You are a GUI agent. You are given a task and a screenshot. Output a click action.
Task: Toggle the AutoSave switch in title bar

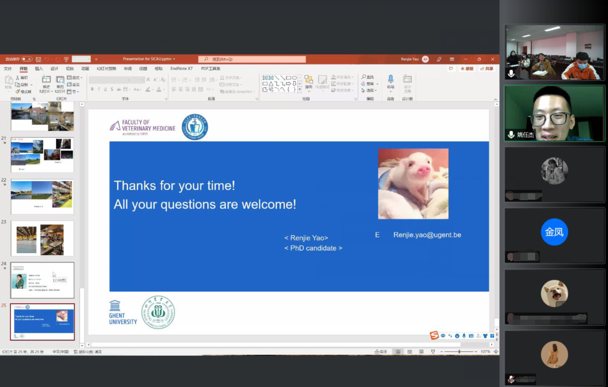coord(26,59)
